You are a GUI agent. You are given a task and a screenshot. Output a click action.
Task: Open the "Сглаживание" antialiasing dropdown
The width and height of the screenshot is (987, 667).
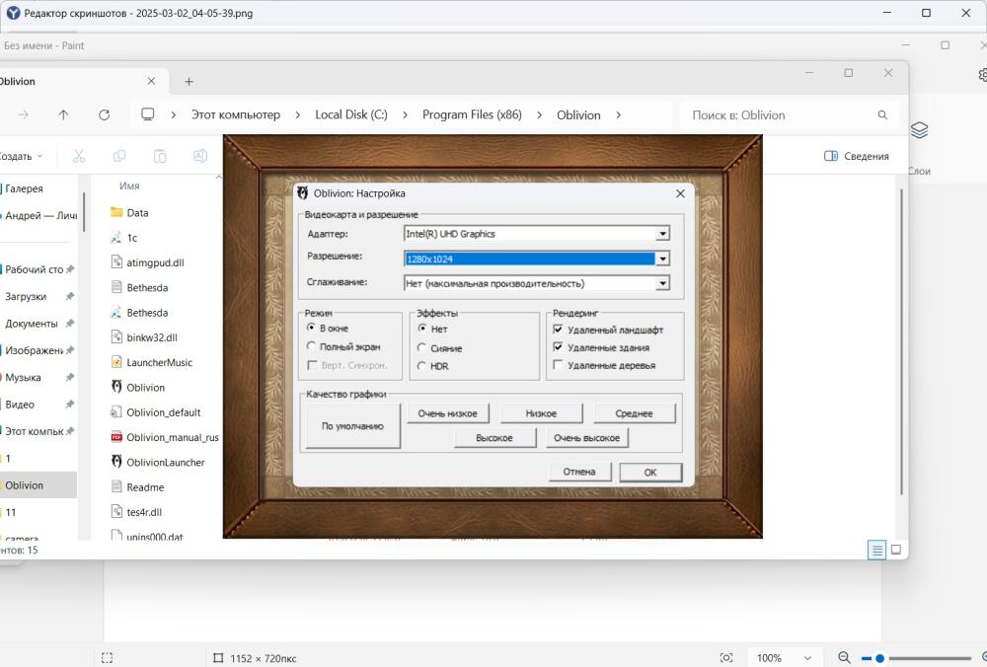point(663,284)
